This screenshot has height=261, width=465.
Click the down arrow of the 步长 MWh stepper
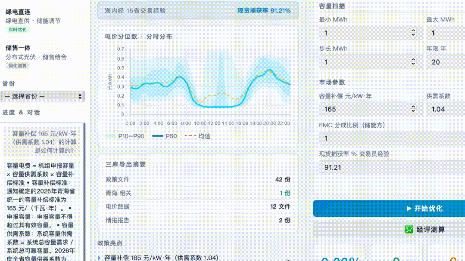412,64
